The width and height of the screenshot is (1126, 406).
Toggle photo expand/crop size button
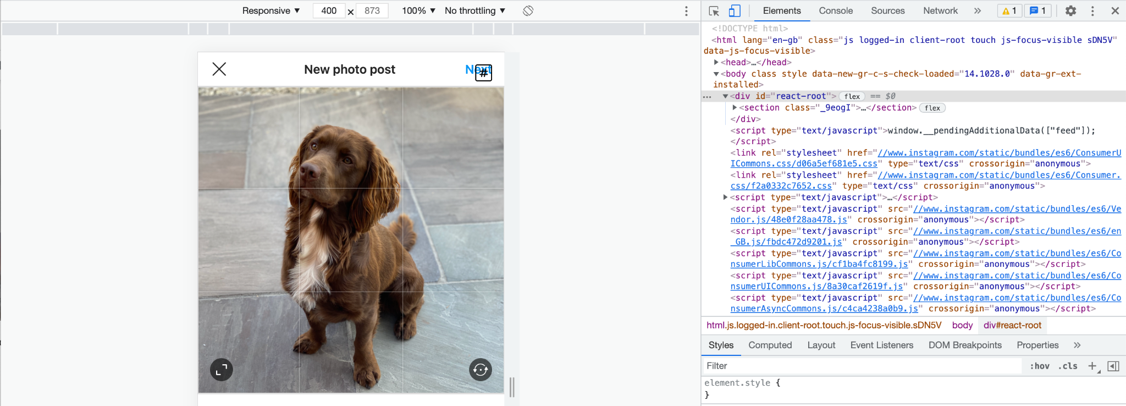(x=222, y=370)
